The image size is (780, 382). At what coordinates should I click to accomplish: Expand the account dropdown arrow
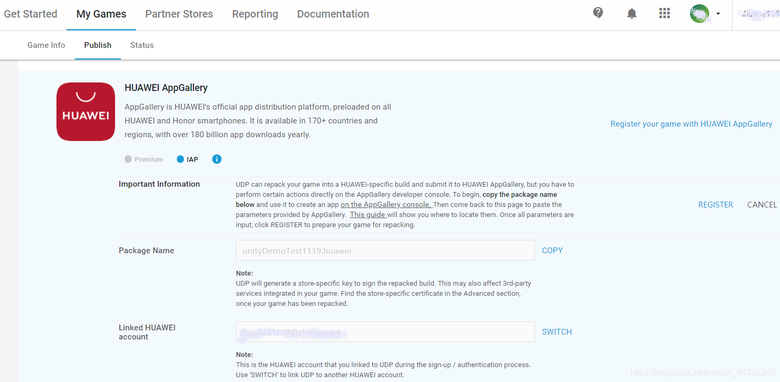click(x=718, y=14)
